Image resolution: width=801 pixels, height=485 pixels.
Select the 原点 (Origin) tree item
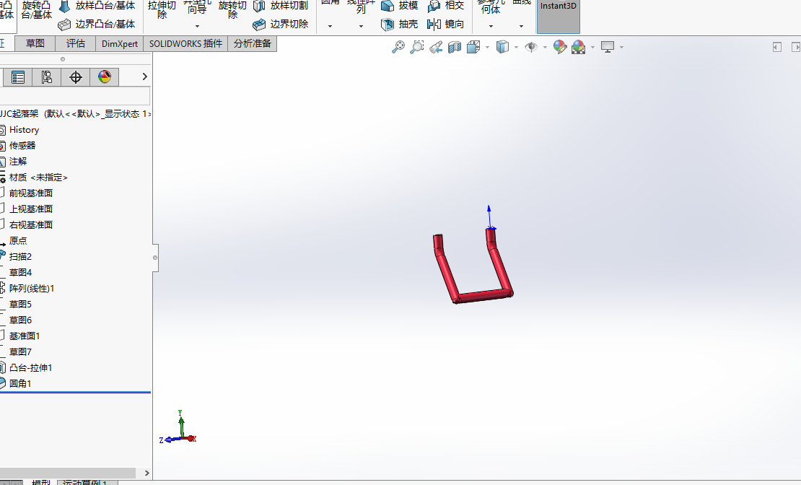(x=18, y=241)
